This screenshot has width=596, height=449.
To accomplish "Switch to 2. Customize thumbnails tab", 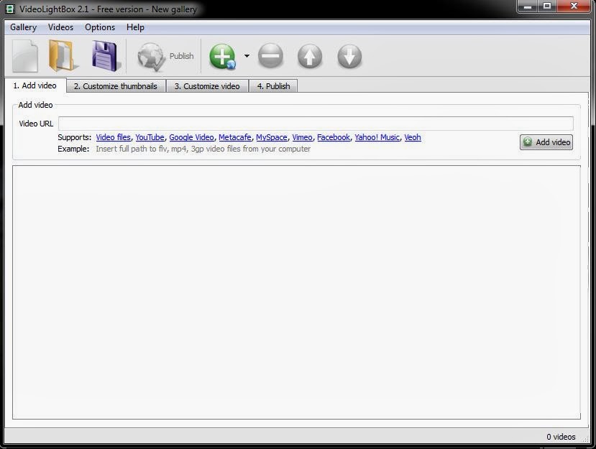I will tap(116, 86).
